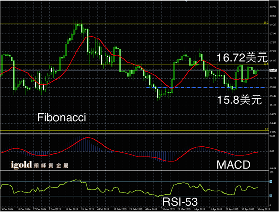This screenshot has height=212, width=279.
Task: Click the '13 Feb 2015' date label
Action: click(x=120, y=209)
